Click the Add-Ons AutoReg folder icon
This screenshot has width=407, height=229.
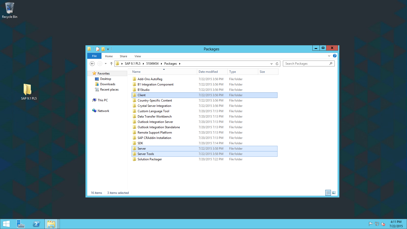[x=135, y=79]
